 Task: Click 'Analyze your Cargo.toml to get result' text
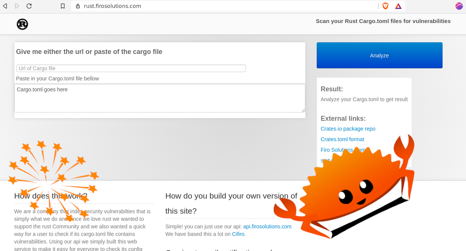point(364,99)
